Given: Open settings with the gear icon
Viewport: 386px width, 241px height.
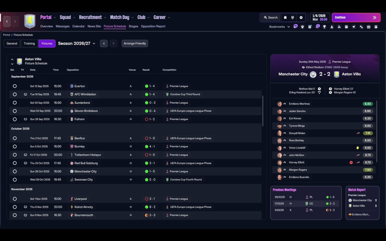Looking at the screenshot, I should [x=301, y=17].
